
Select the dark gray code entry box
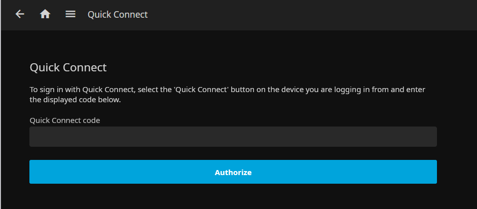[233, 137]
